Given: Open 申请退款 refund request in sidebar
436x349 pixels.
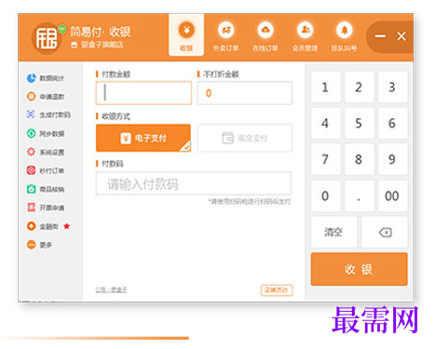Looking at the screenshot, I should pos(46,97).
